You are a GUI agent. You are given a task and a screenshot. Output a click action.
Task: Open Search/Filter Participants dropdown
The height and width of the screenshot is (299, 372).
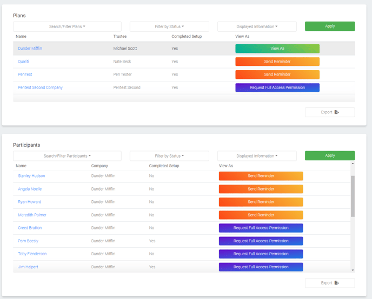tap(67, 156)
